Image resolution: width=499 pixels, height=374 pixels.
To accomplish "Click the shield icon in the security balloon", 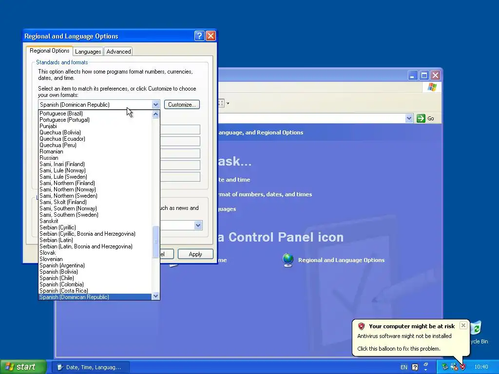I will 361,326.
